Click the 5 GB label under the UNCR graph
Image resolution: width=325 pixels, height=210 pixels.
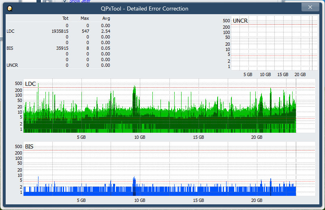(x=248, y=74)
